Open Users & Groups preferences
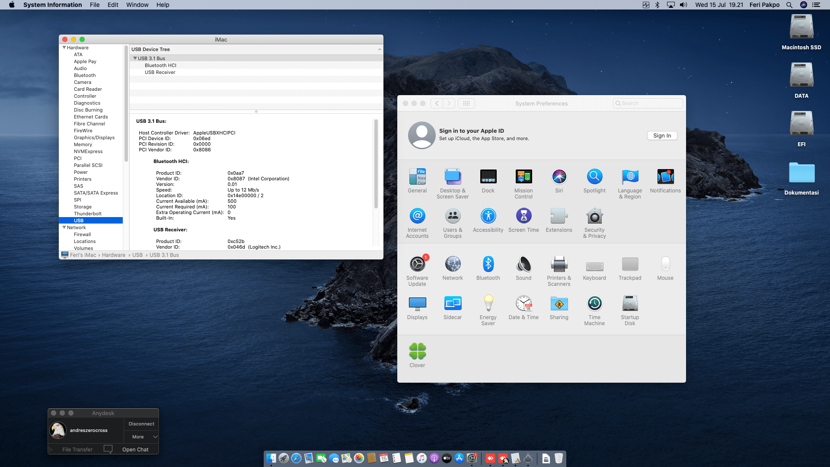Screen dimensions: 830x467 click(x=453, y=223)
